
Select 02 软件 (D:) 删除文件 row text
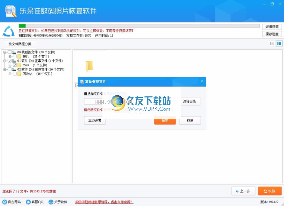tap(41, 70)
